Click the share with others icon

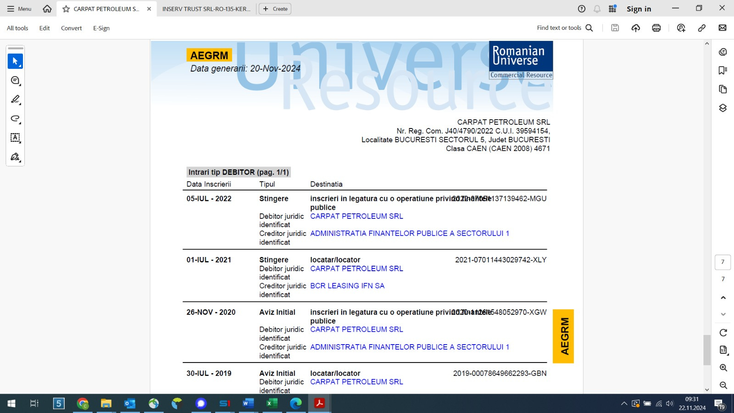point(681,28)
